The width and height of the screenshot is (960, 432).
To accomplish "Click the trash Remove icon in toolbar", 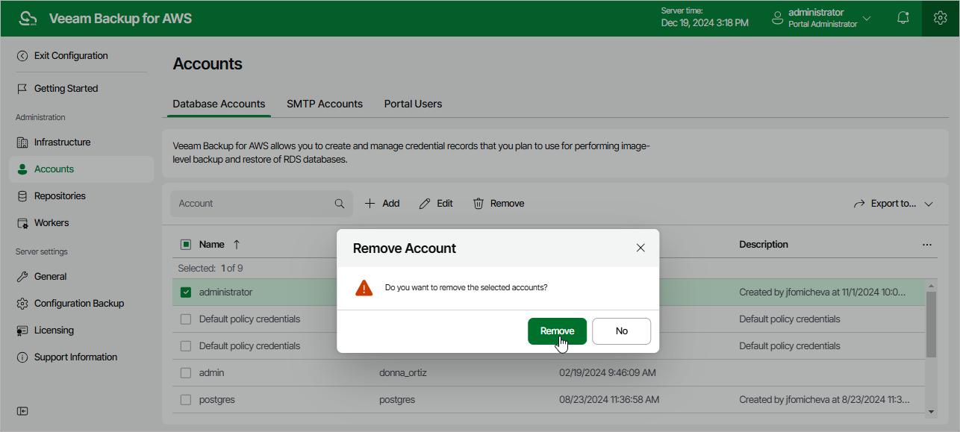I will coord(479,204).
